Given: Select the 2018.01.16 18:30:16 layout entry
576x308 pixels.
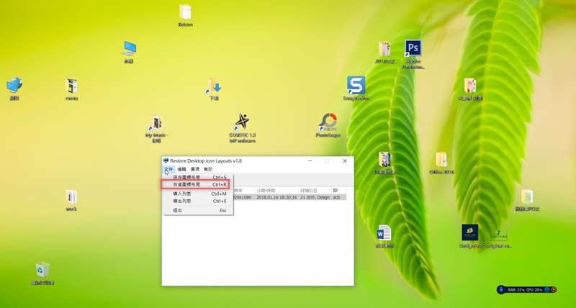Looking at the screenshot, I should (x=276, y=197).
